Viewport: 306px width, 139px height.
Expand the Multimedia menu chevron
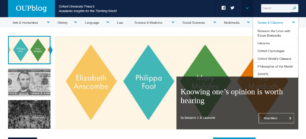click(248, 23)
